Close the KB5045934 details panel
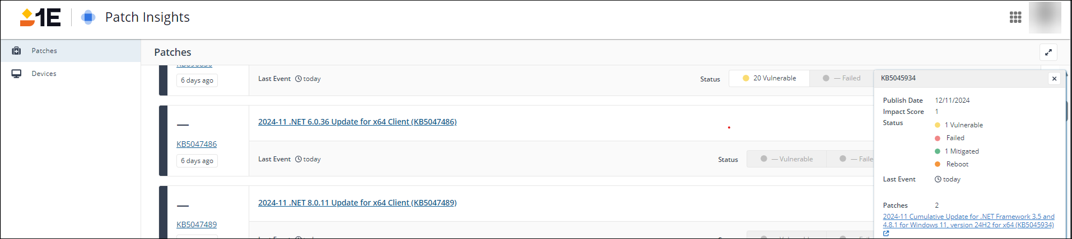This screenshot has width=1072, height=239. tap(1054, 79)
